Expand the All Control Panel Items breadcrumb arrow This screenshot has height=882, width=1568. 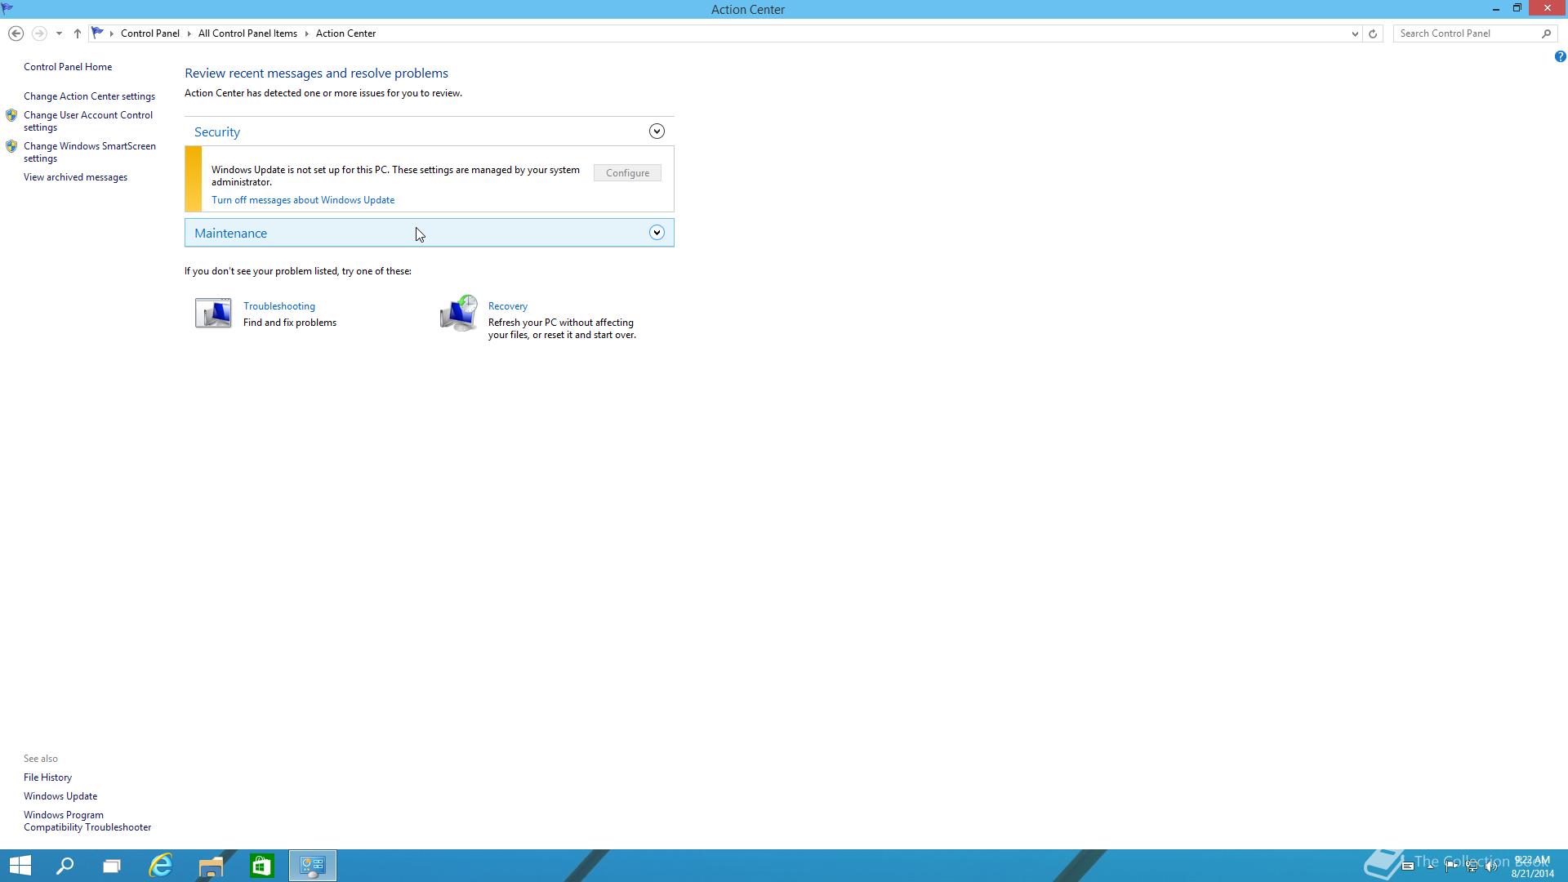coord(307,33)
